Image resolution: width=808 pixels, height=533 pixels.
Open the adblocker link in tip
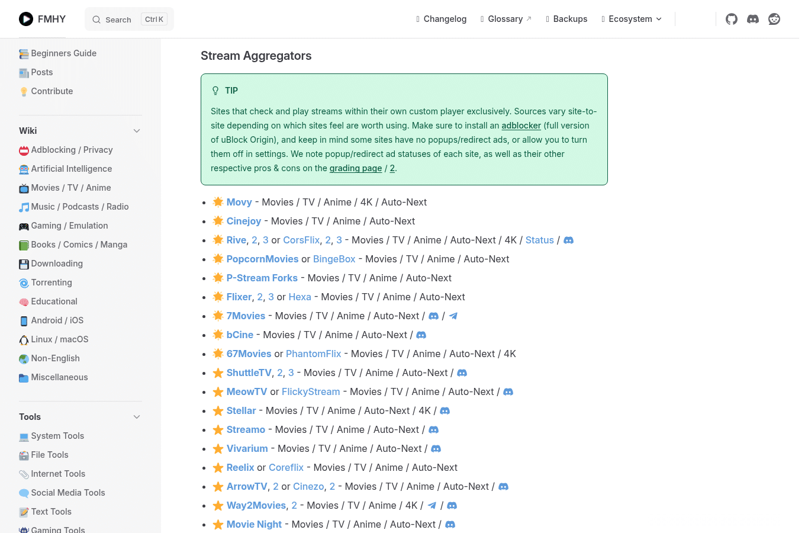click(x=521, y=126)
